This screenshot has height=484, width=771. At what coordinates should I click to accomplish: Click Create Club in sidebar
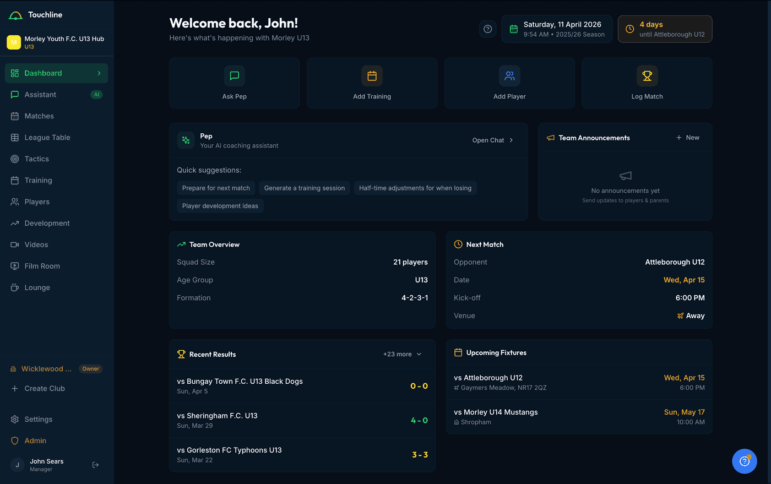57,389
